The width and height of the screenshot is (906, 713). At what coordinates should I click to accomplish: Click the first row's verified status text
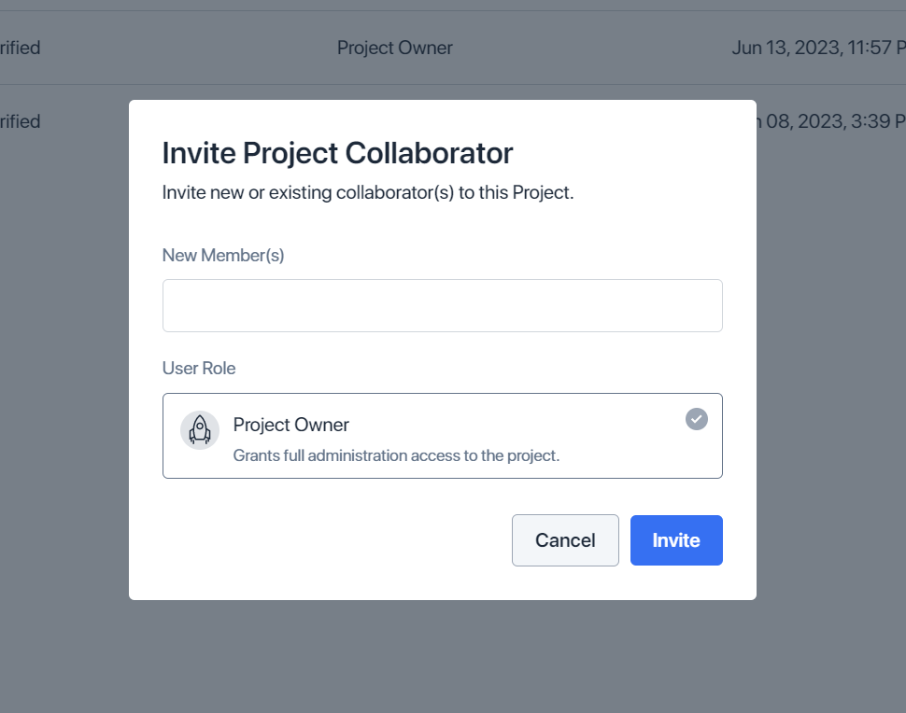[21, 48]
